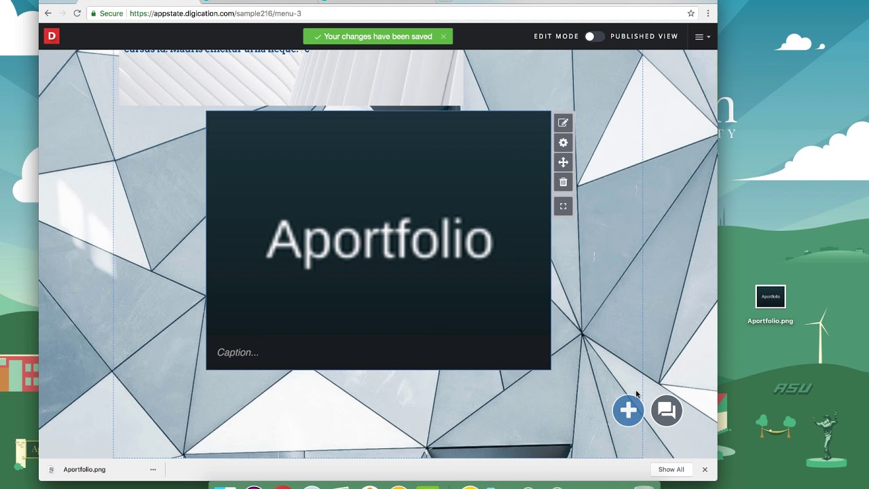Select the move module arrows icon
Image resolution: width=869 pixels, height=489 pixels.
coord(563,162)
